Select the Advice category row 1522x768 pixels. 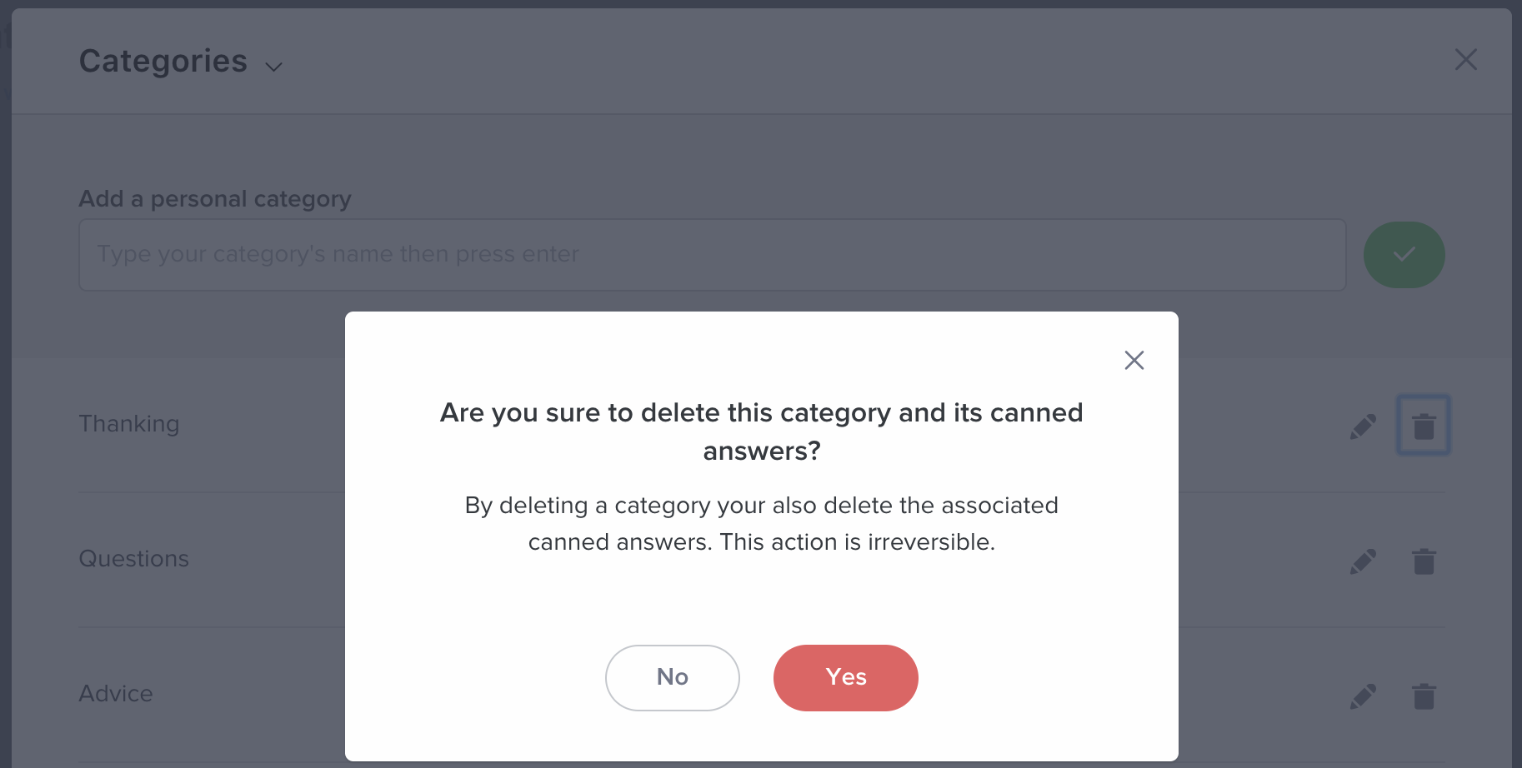click(x=761, y=695)
